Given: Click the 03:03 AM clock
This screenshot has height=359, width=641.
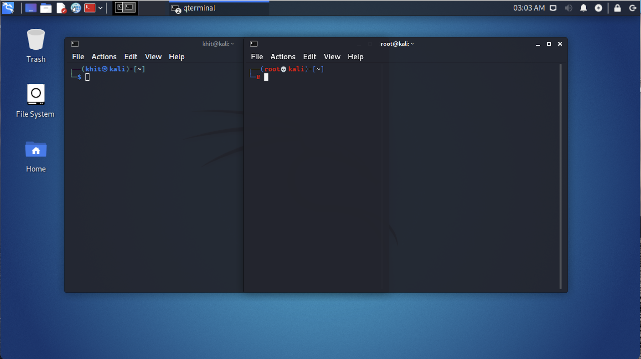Looking at the screenshot, I should click(x=529, y=8).
